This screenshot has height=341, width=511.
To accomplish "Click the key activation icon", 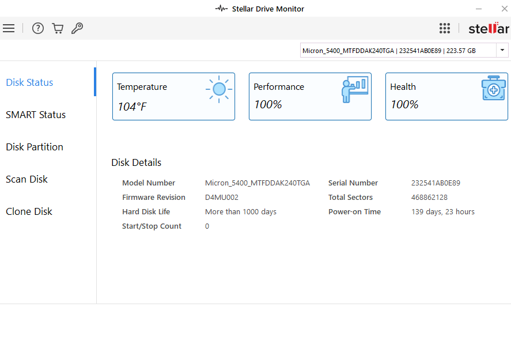I will coord(77,28).
